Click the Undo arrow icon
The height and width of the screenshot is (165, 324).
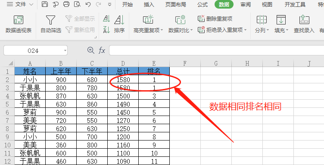pyautogui.click(x=88, y=4)
